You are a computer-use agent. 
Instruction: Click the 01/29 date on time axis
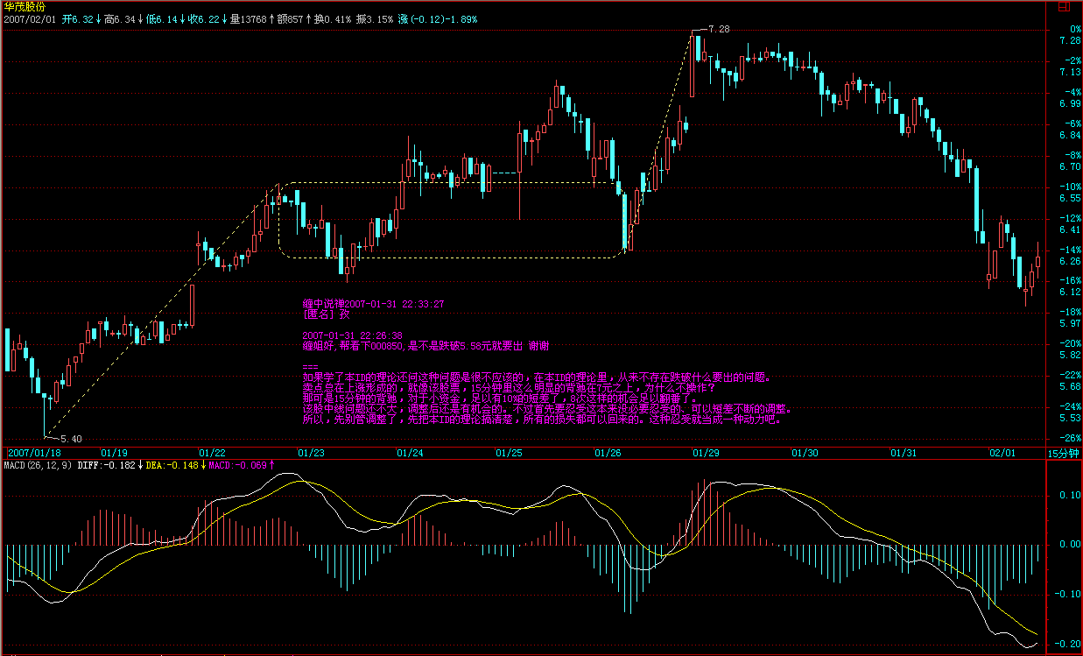tap(706, 453)
